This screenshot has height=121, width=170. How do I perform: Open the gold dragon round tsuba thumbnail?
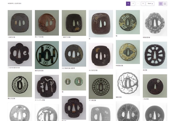tap(128, 52)
